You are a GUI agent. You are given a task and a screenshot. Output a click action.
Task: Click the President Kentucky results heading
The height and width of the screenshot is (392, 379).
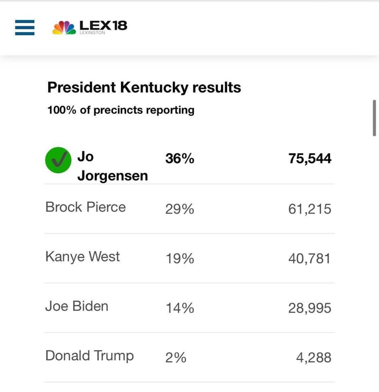pos(144,87)
